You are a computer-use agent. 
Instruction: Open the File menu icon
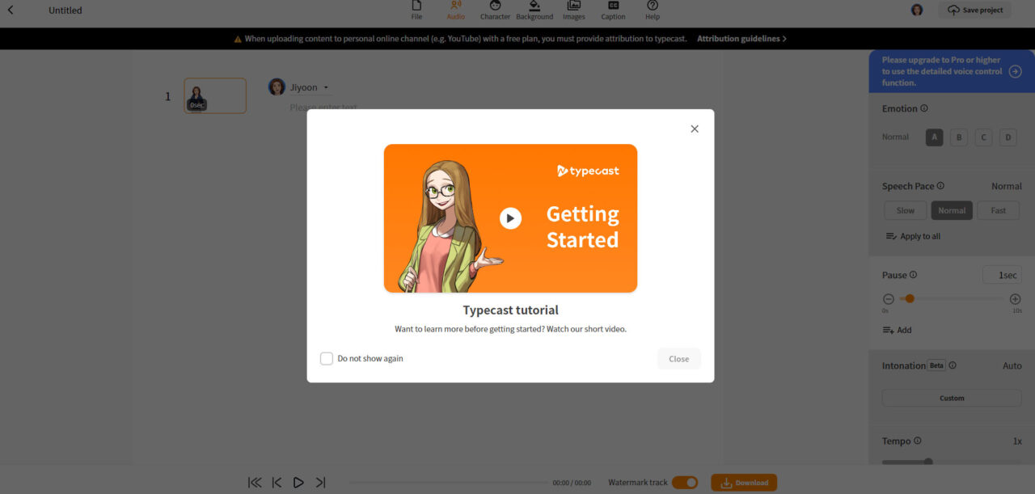[416, 11]
